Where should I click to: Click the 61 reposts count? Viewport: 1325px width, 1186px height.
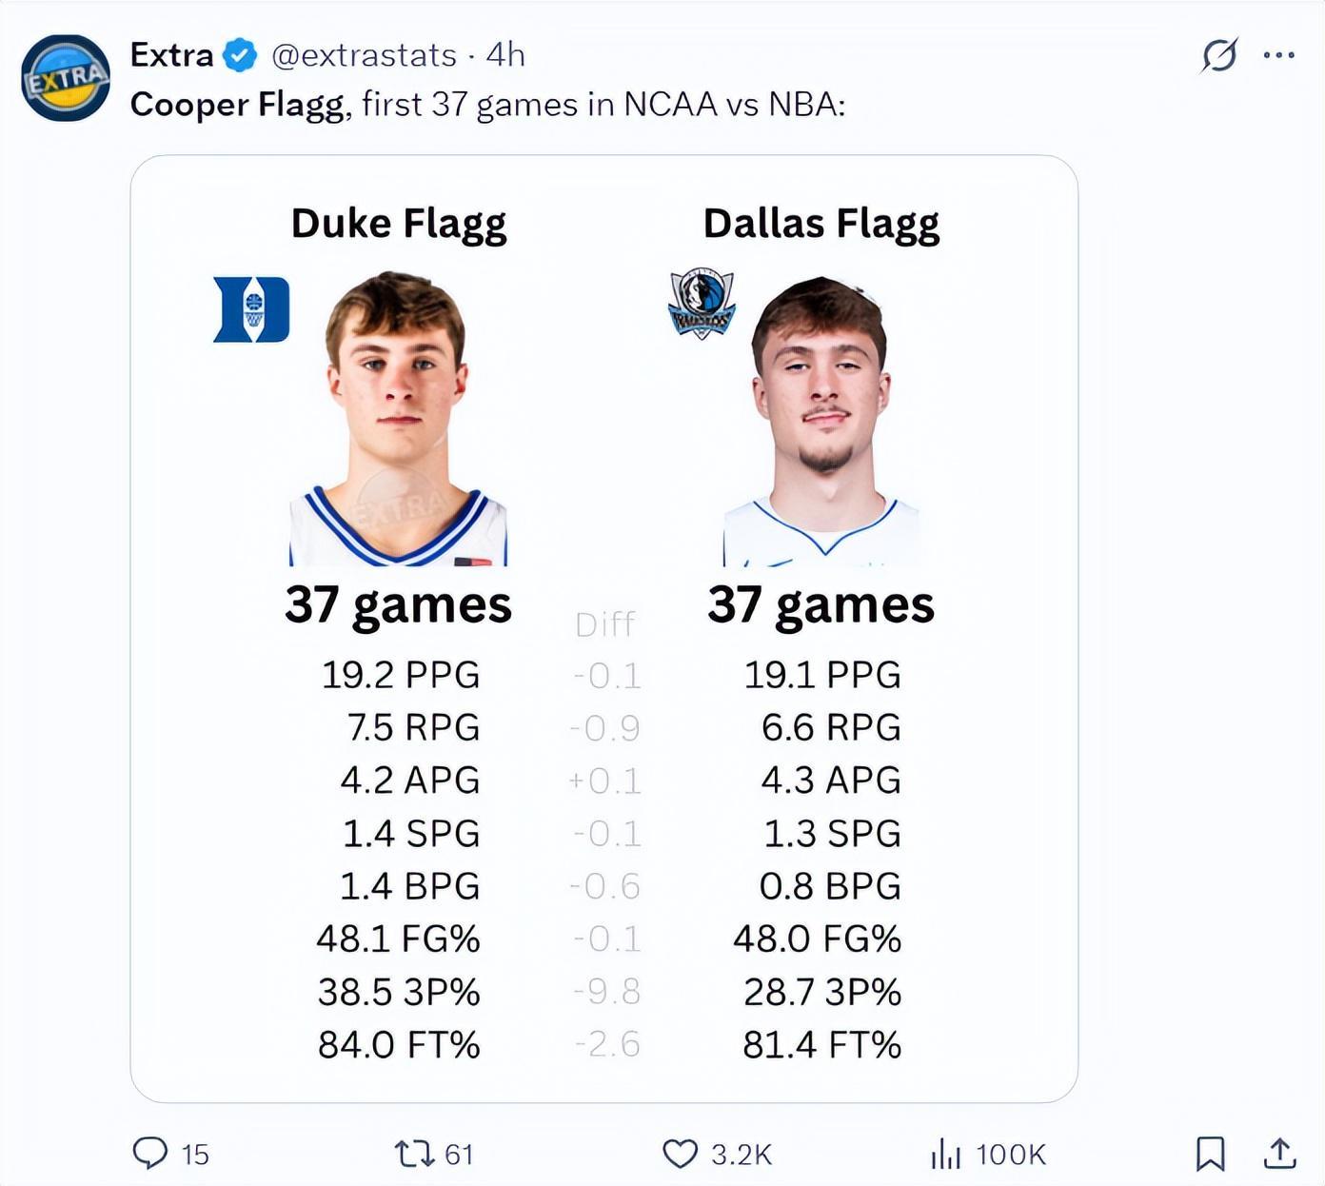click(x=459, y=1155)
